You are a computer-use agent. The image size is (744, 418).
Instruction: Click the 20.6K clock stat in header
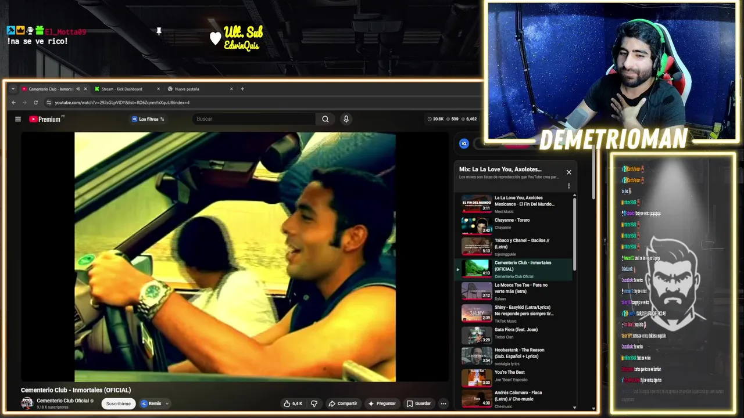click(435, 119)
